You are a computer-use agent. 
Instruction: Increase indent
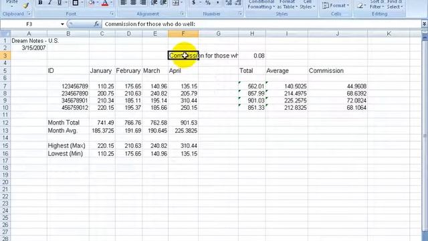click(x=163, y=3)
